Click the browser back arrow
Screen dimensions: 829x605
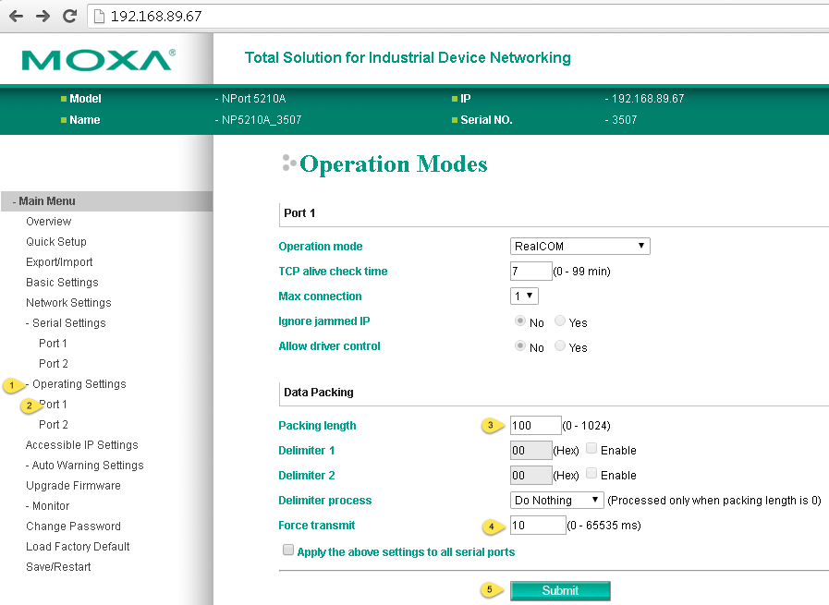[17, 16]
